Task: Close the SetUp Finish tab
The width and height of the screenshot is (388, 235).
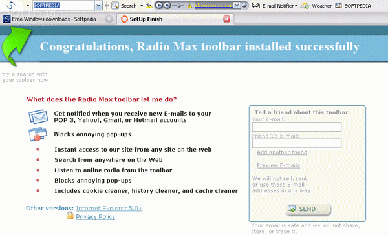Action: pyautogui.click(x=227, y=19)
